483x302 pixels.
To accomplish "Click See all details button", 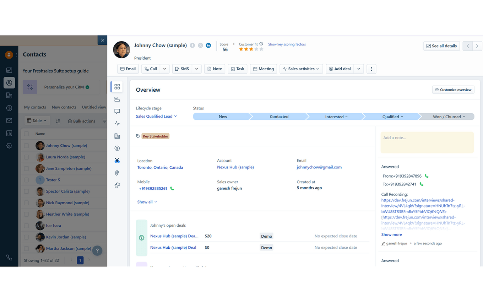I will click(441, 46).
